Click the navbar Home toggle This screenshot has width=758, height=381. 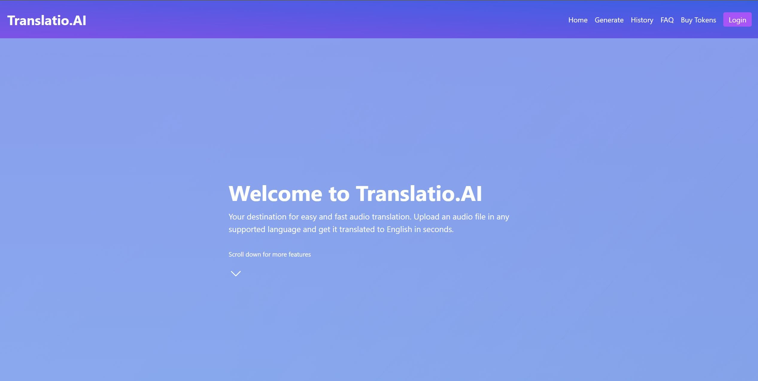578,19
